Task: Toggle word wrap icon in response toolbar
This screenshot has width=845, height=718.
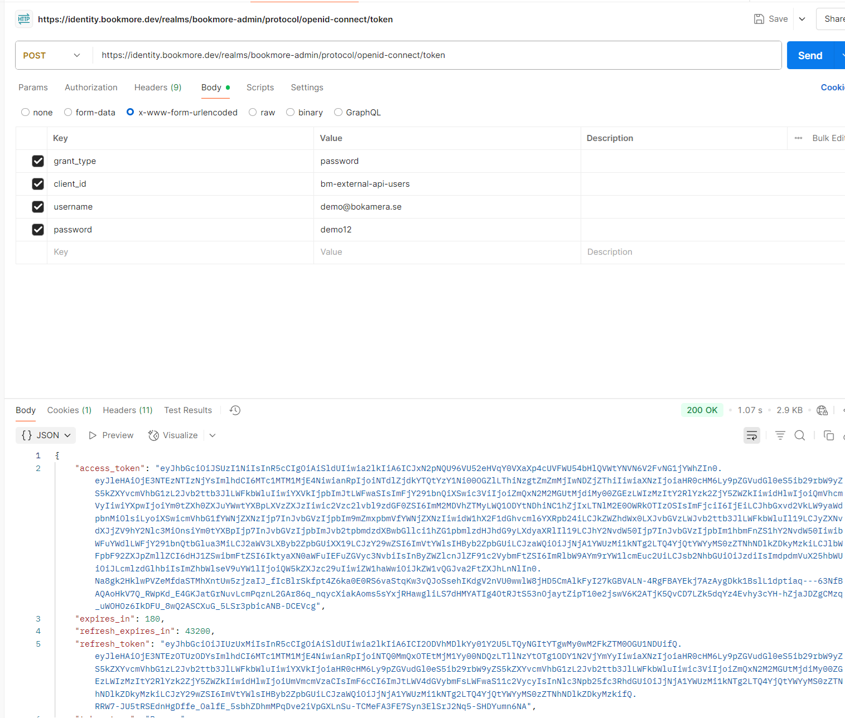Action: coord(752,435)
